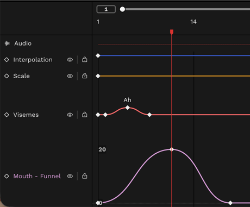This screenshot has width=250, height=207.
Task: Select the first Visemes keyframe at frame 1
Action: tap(98, 115)
